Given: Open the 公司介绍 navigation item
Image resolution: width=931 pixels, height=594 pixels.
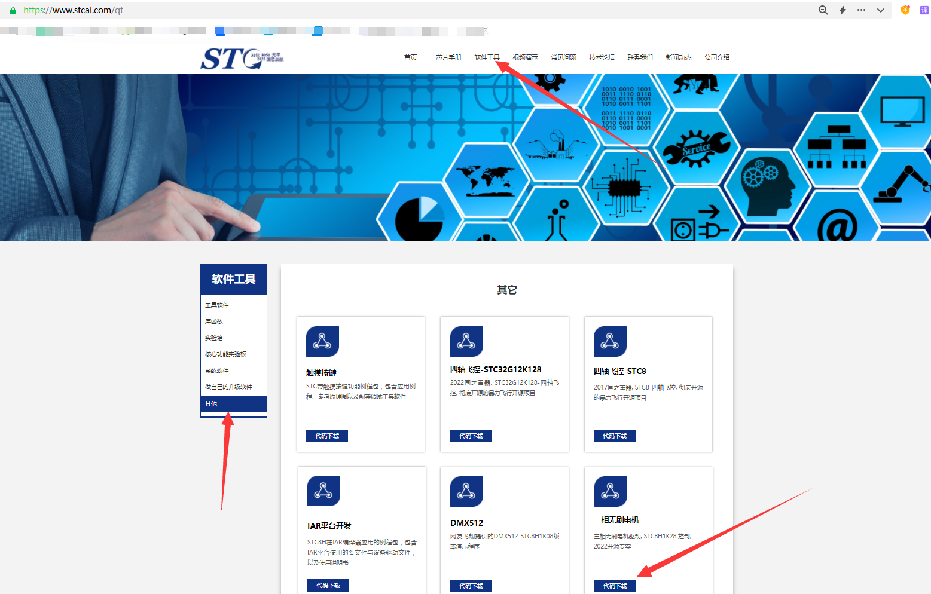Looking at the screenshot, I should point(716,57).
